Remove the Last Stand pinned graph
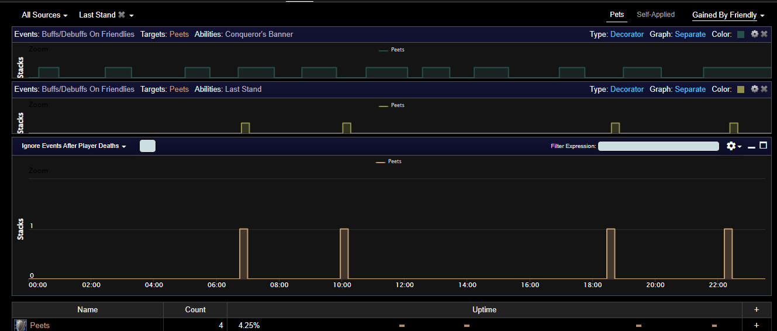777x331 pixels. coord(764,89)
